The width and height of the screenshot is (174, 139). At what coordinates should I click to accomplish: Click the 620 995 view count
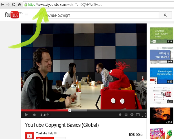pyautogui.click(x=136, y=134)
